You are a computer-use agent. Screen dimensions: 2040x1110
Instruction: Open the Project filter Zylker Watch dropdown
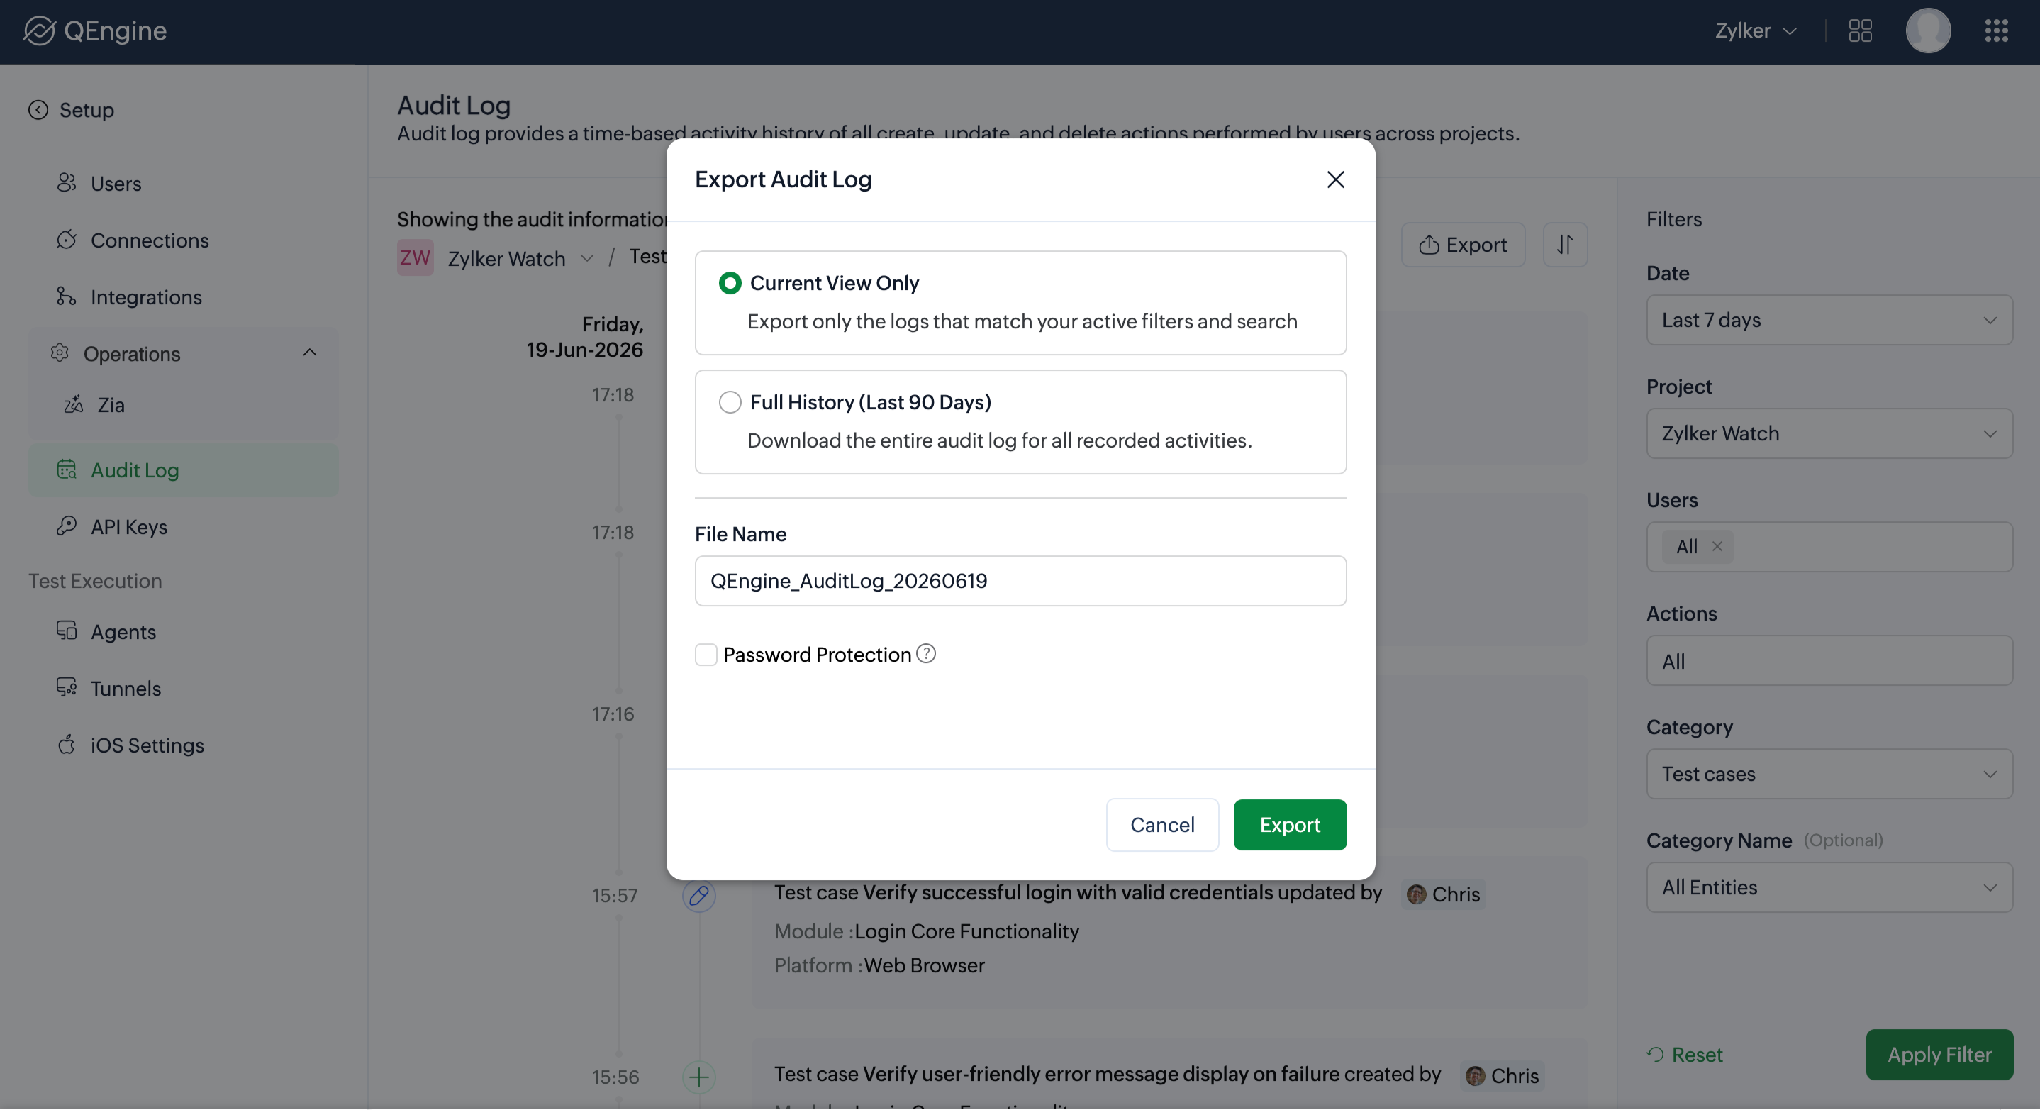click(1829, 433)
